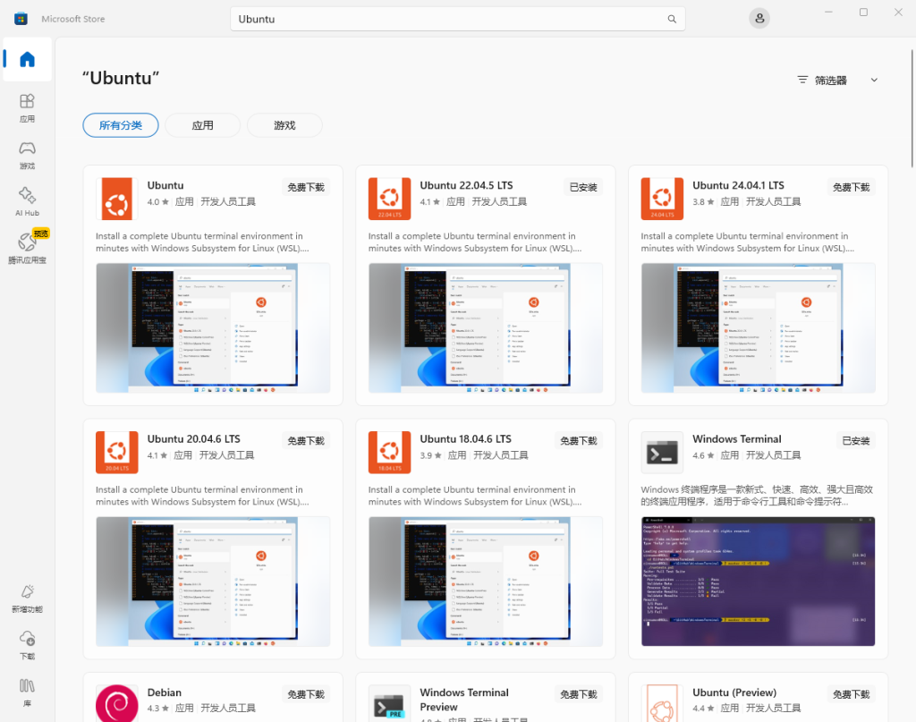Click the search magnifier icon
The height and width of the screenshot is (722, 916).
(672, 18)
